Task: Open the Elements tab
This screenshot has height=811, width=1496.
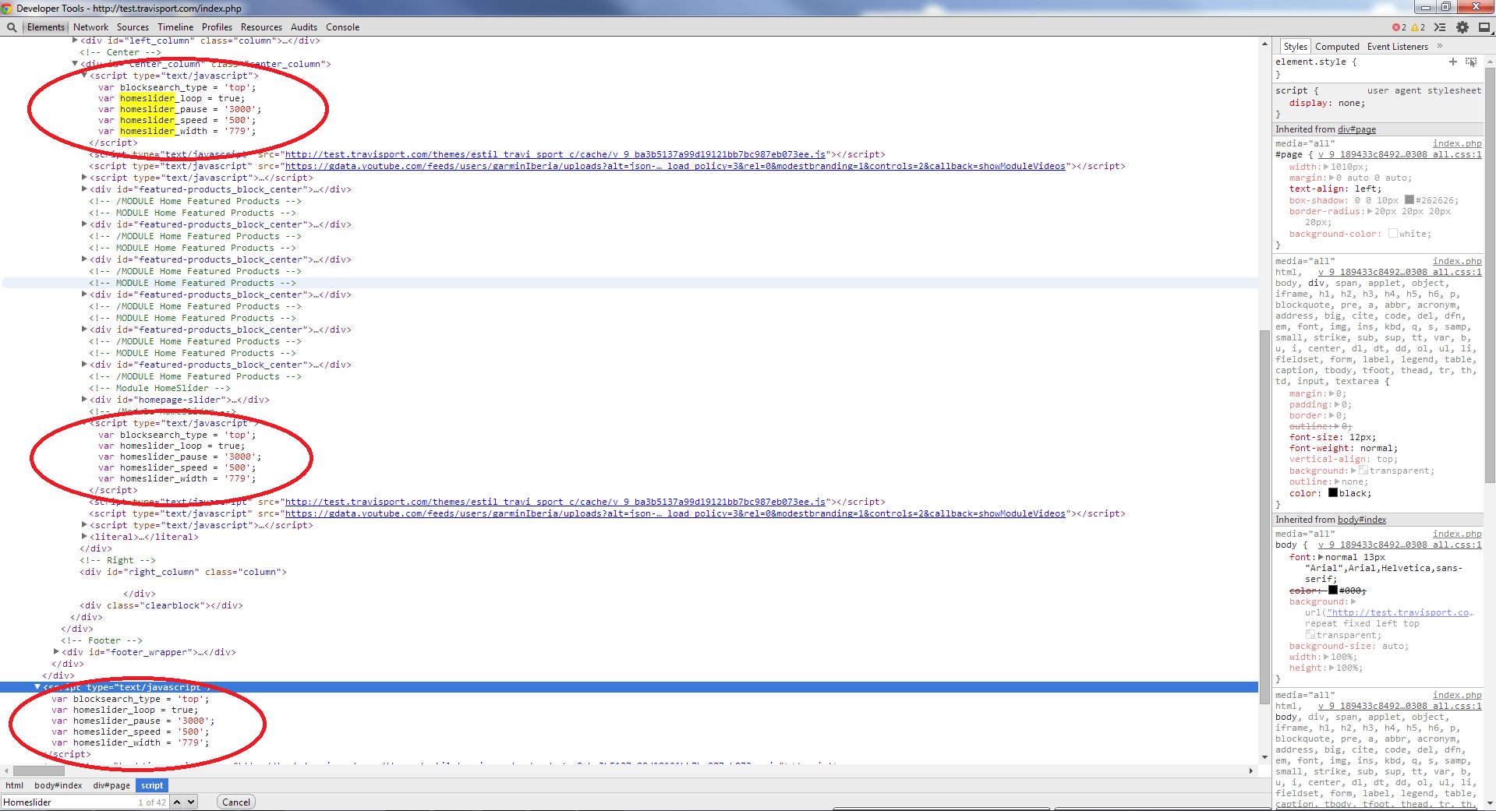Action: (x=46, y=27)
